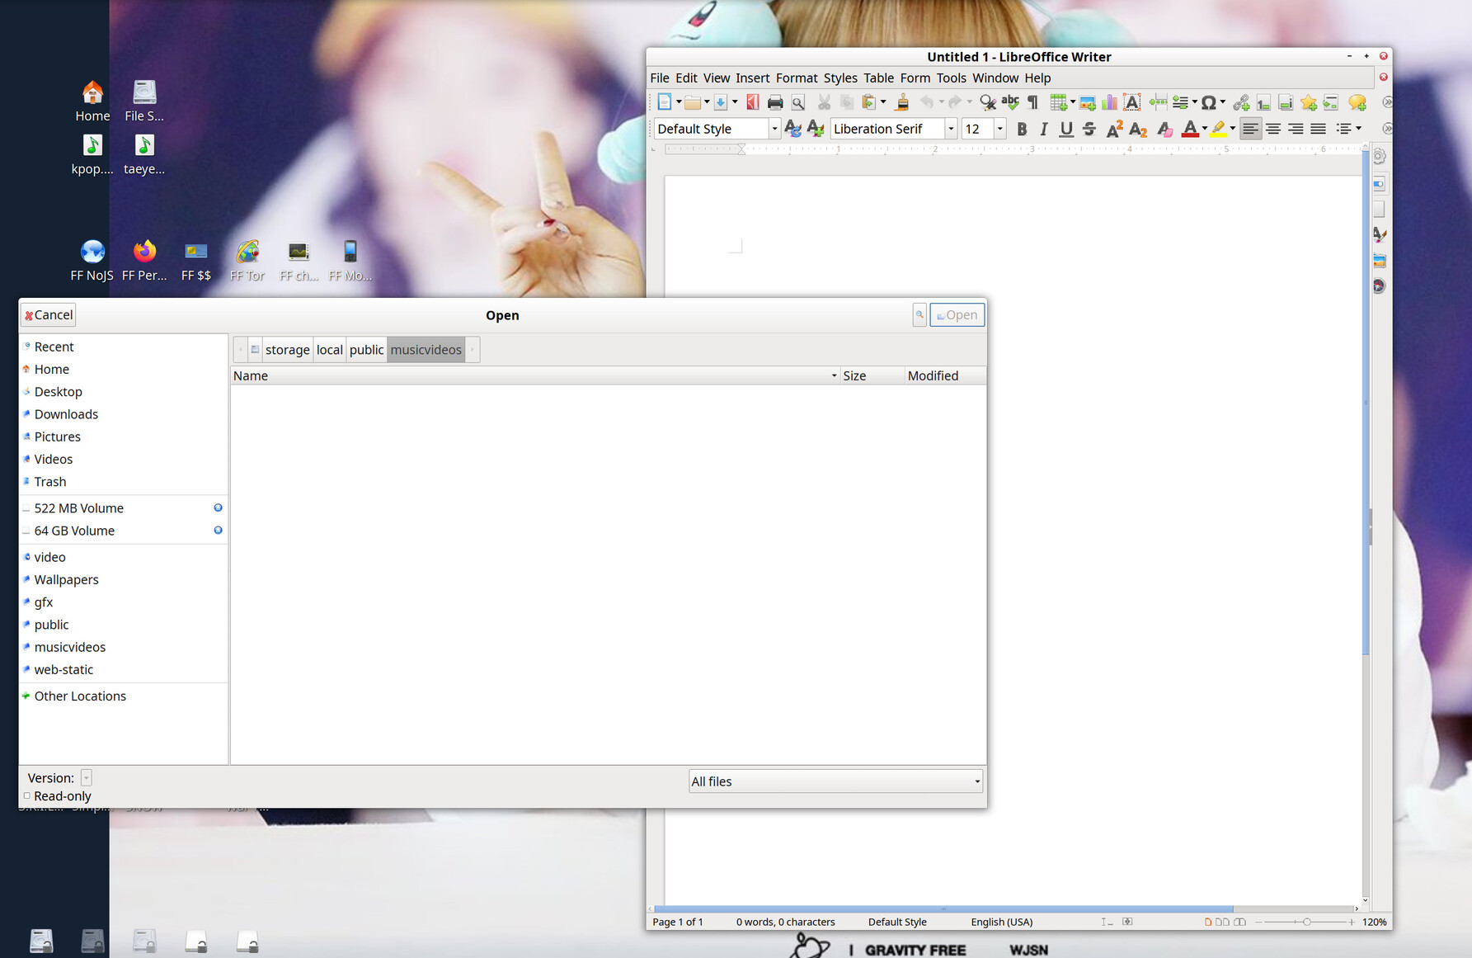The image size is (1472, 958).
Task: Click the 'public' path breadcrumb button
Action: pos(366,350)
